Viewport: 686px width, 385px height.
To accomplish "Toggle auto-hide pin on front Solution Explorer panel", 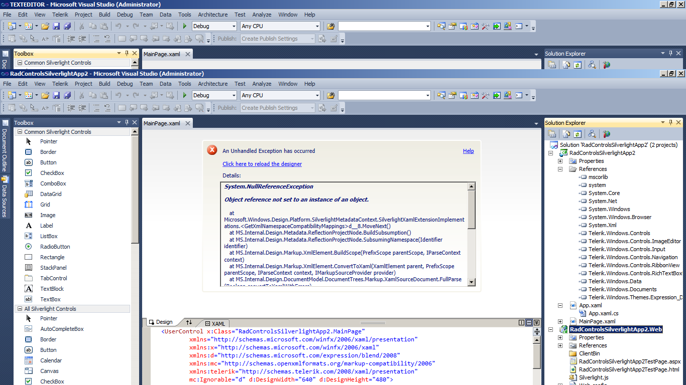I will tap(670, 122).
